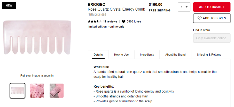Click the heart icon in Add to Loves

[199, 18]
